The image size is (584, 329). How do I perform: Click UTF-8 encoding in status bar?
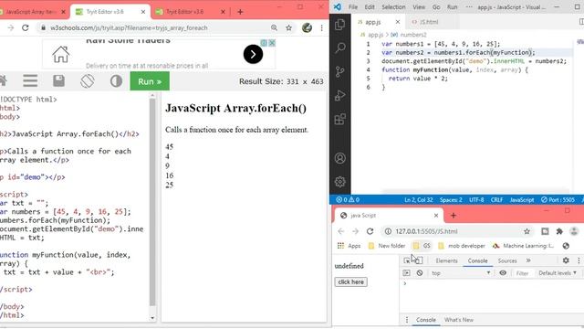pyautogui.click(x=476, y=199)
